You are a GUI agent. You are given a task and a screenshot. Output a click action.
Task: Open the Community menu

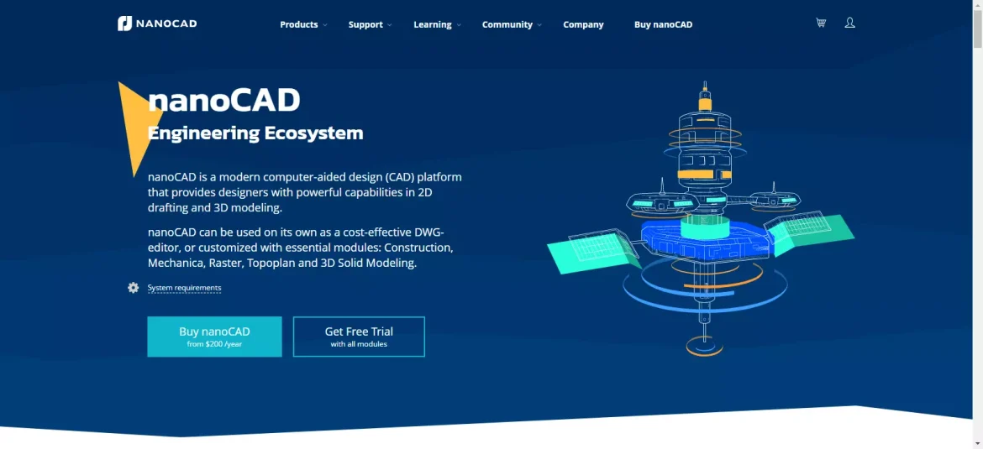coord(507,24)
